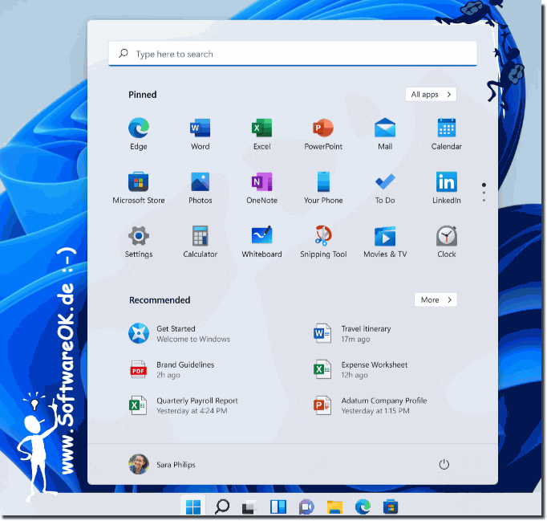
Task: Open the Chat taskbar icon
Action: [306, 507]
